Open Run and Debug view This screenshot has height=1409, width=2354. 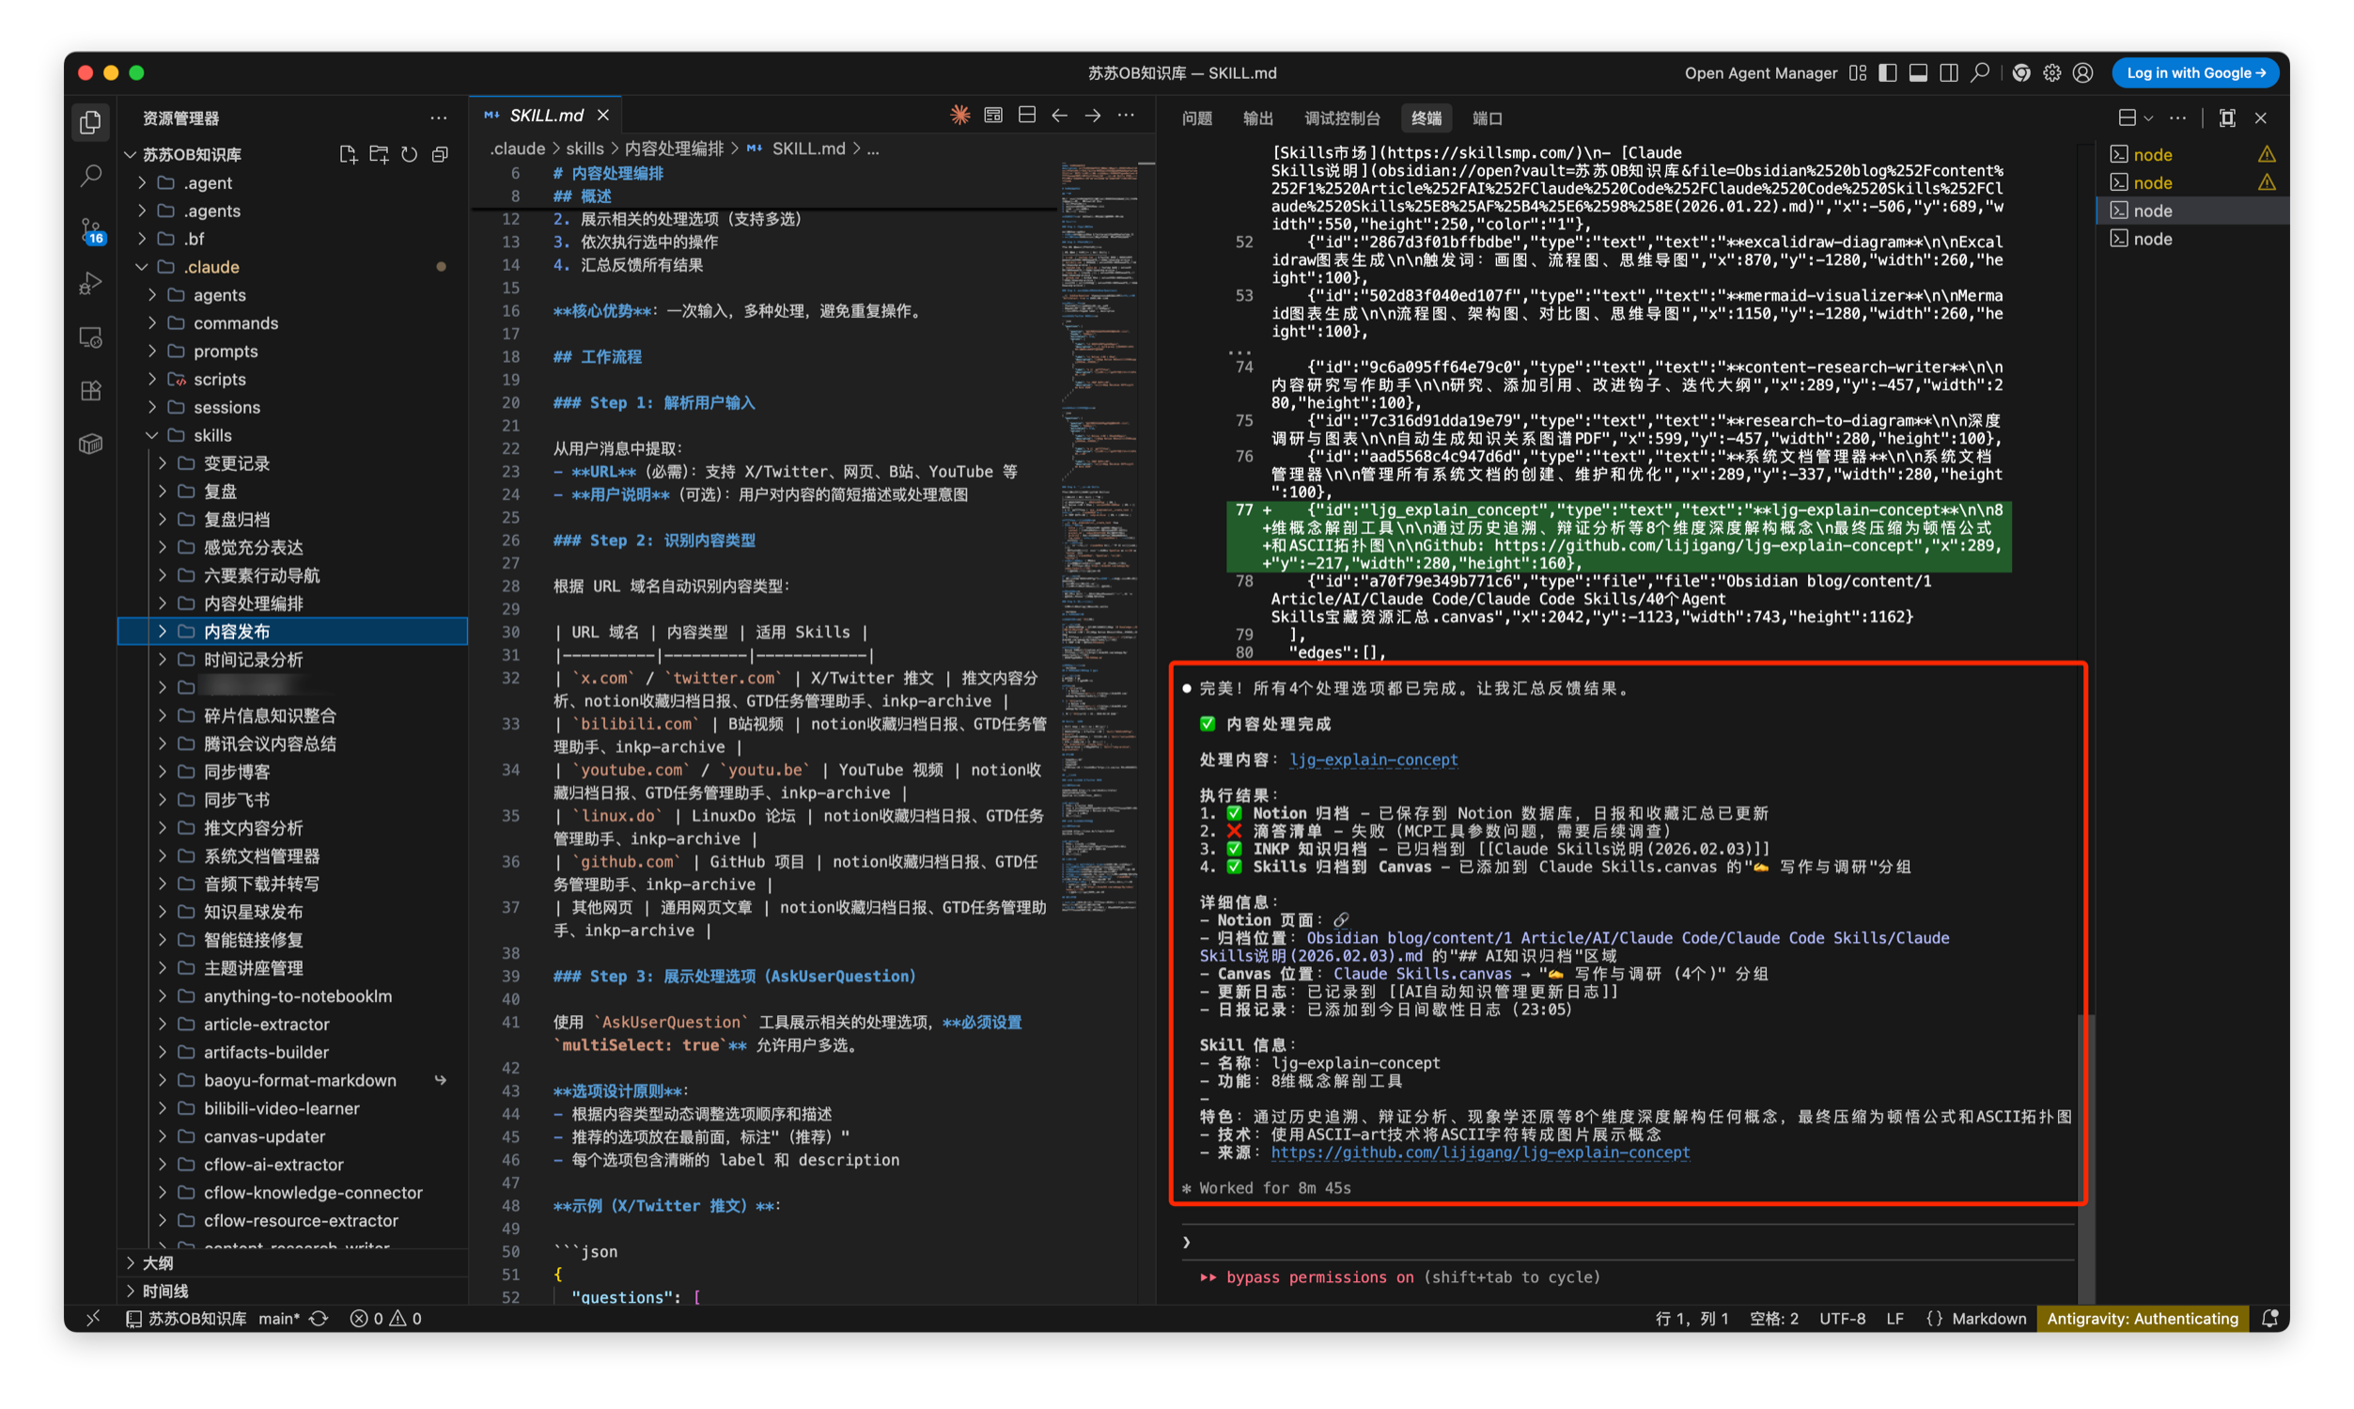pyautogui.click(x=91, y=283)
